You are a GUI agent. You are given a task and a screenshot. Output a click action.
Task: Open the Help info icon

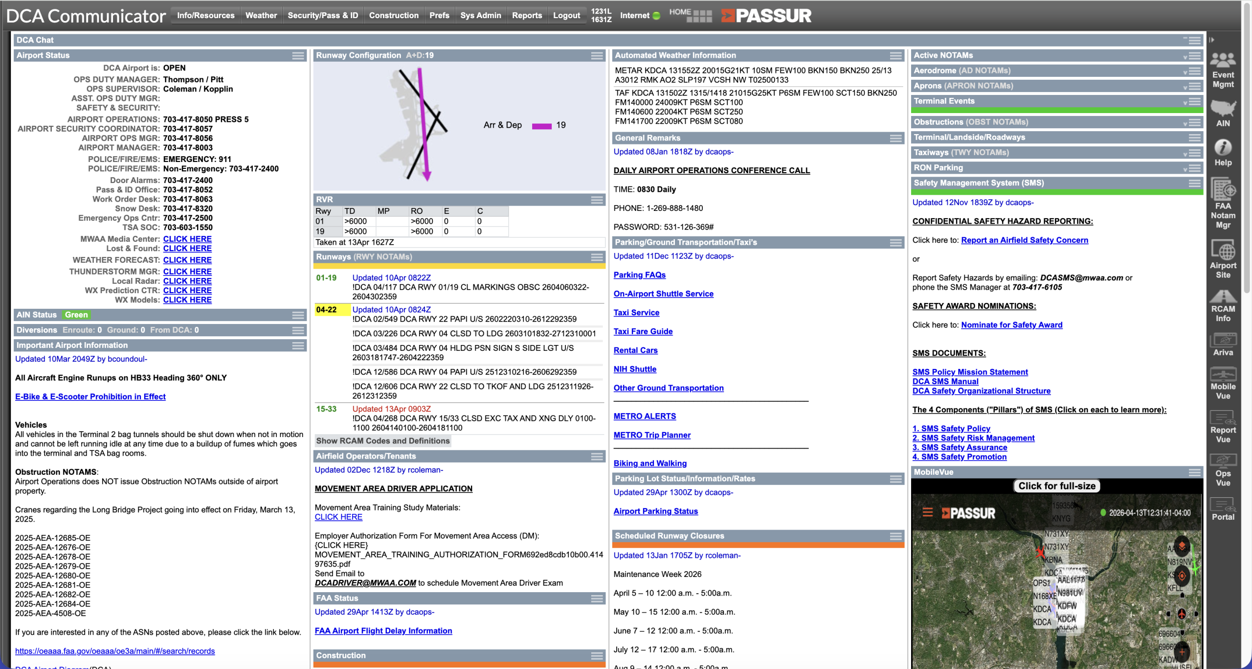tap(1223, 147)
